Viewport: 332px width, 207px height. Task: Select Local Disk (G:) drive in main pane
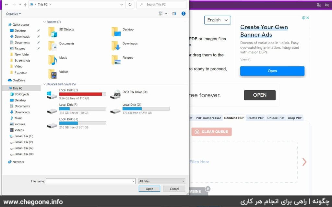pos(140,109)
